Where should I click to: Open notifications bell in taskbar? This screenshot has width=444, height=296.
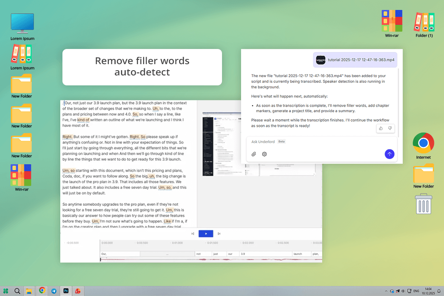click(439, 291)
